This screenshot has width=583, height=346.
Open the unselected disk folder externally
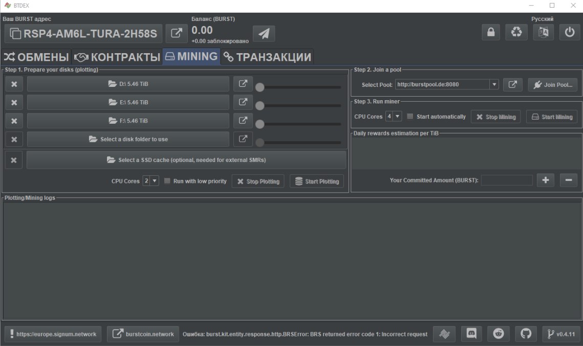243,139
